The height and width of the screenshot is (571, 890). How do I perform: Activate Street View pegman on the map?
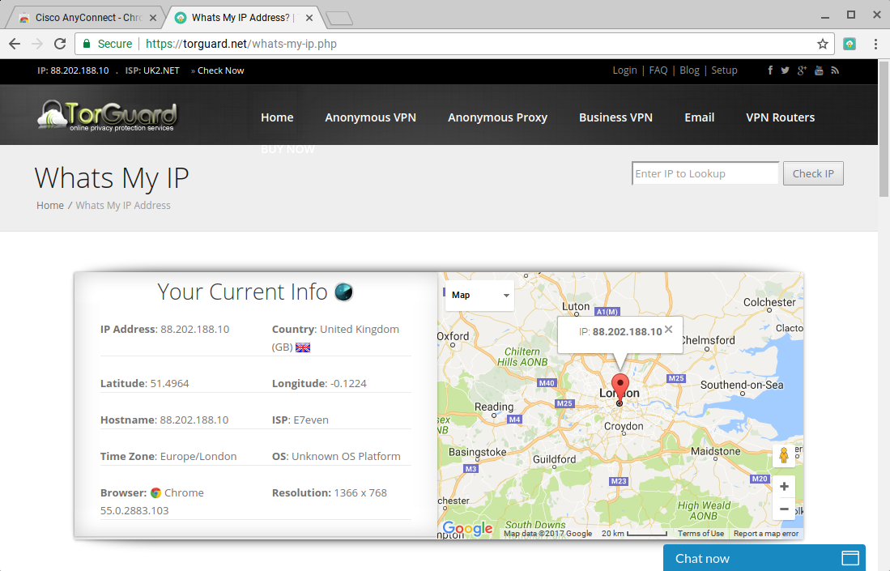pos(784,455)
